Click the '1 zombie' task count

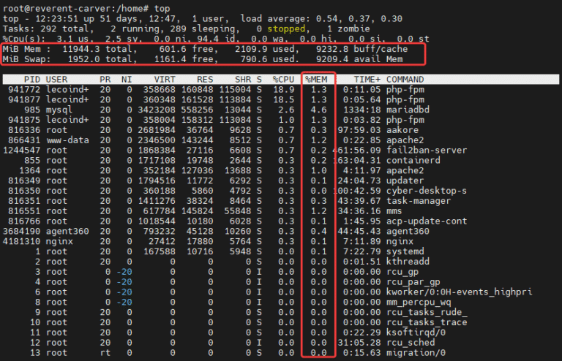point(348,28)
